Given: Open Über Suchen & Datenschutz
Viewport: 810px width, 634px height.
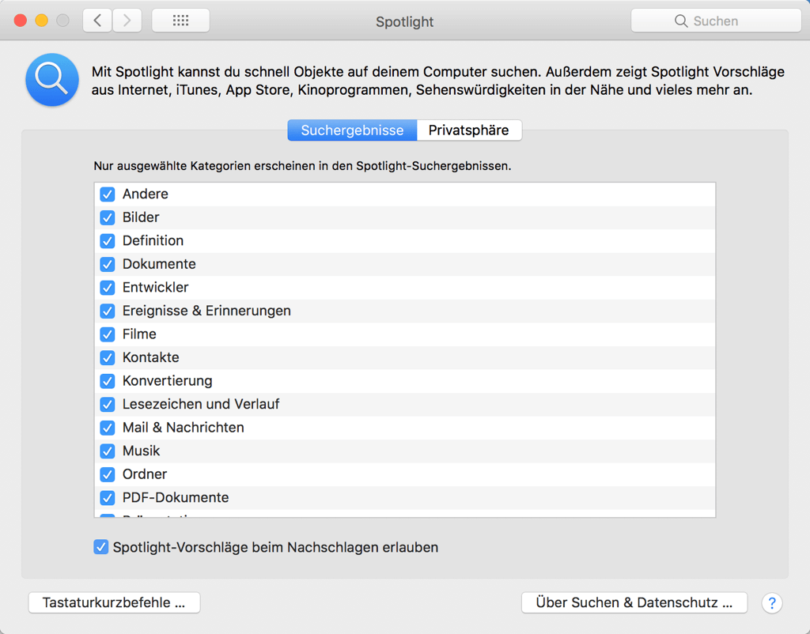Looking at the screenshot, I should pyautogui.click(x=634, y=602).
